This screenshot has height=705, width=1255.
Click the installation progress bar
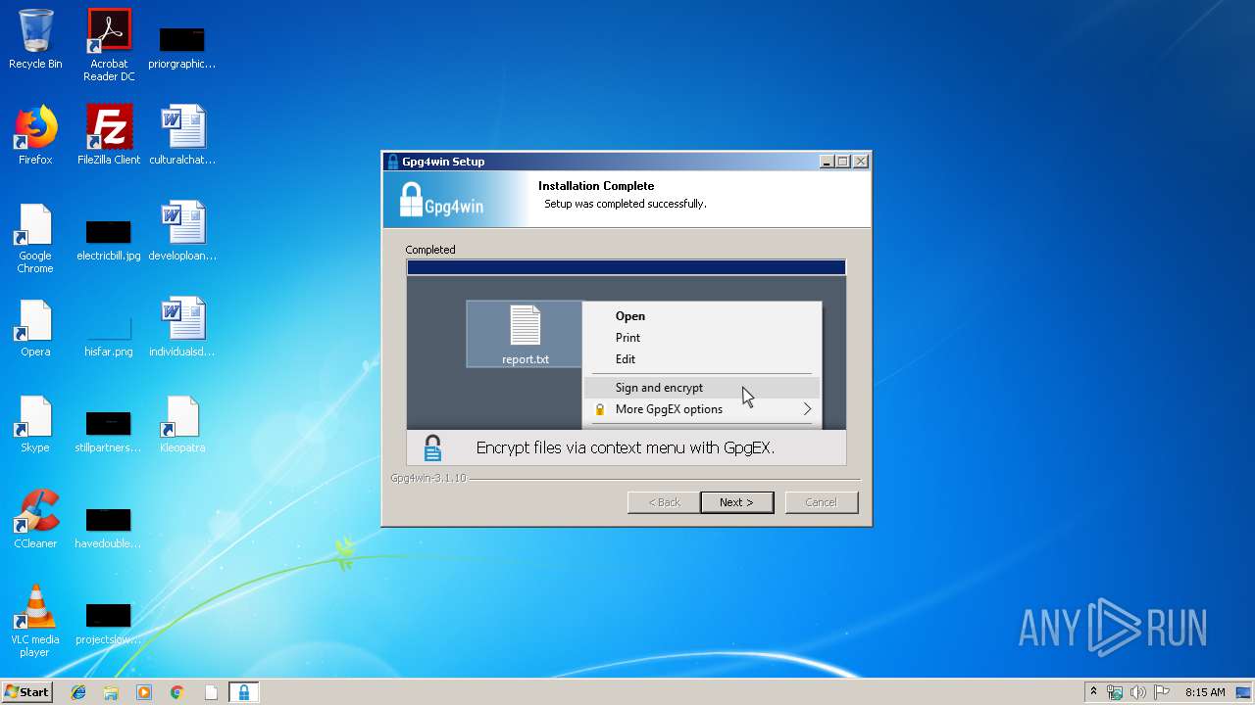coord(626,267)
